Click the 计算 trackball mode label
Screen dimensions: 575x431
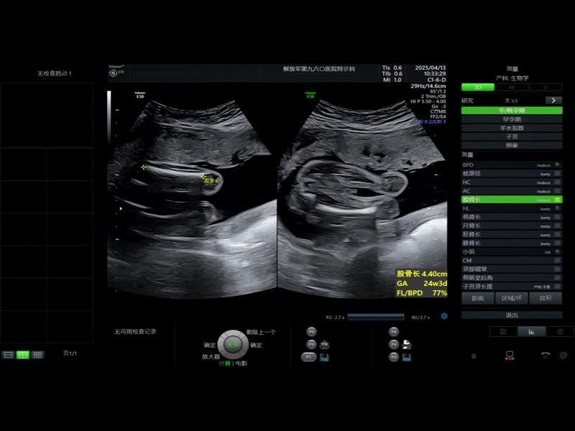pos(224,363)
